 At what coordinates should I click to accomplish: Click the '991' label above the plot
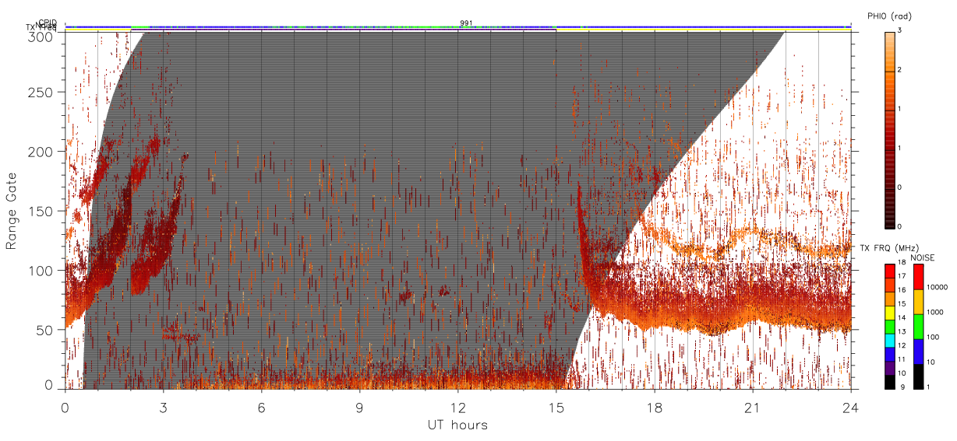tap(466, 23)
